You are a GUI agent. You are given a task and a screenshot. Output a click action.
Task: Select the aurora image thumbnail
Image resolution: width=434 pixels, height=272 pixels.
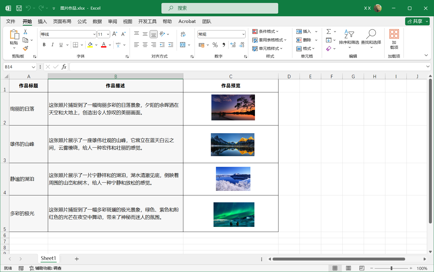(234, 214)
